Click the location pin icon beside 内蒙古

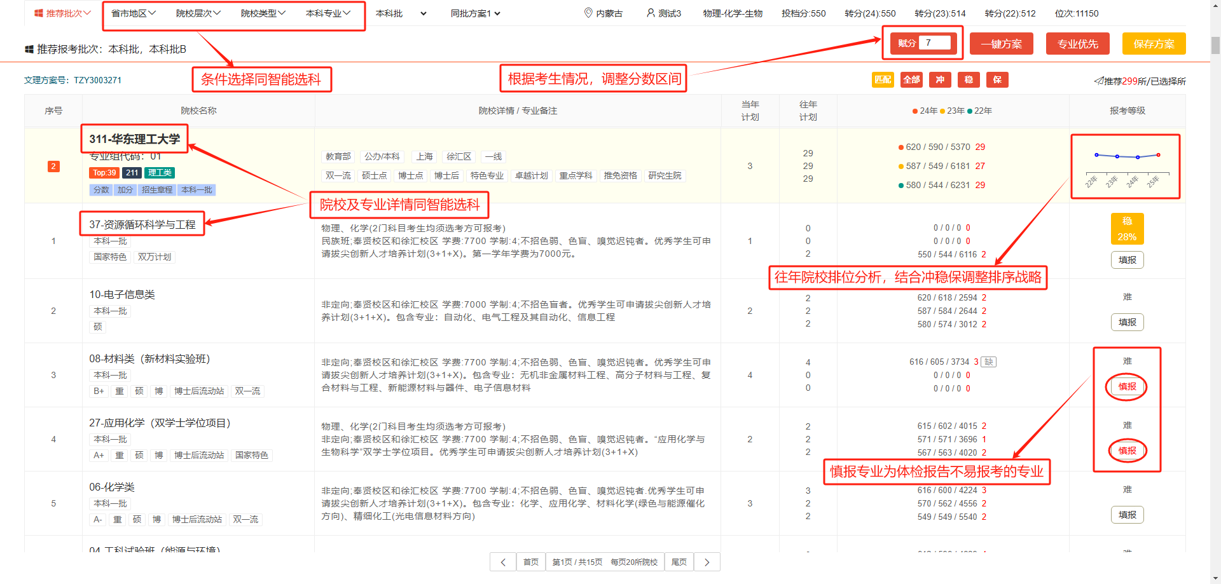point(588,13)
